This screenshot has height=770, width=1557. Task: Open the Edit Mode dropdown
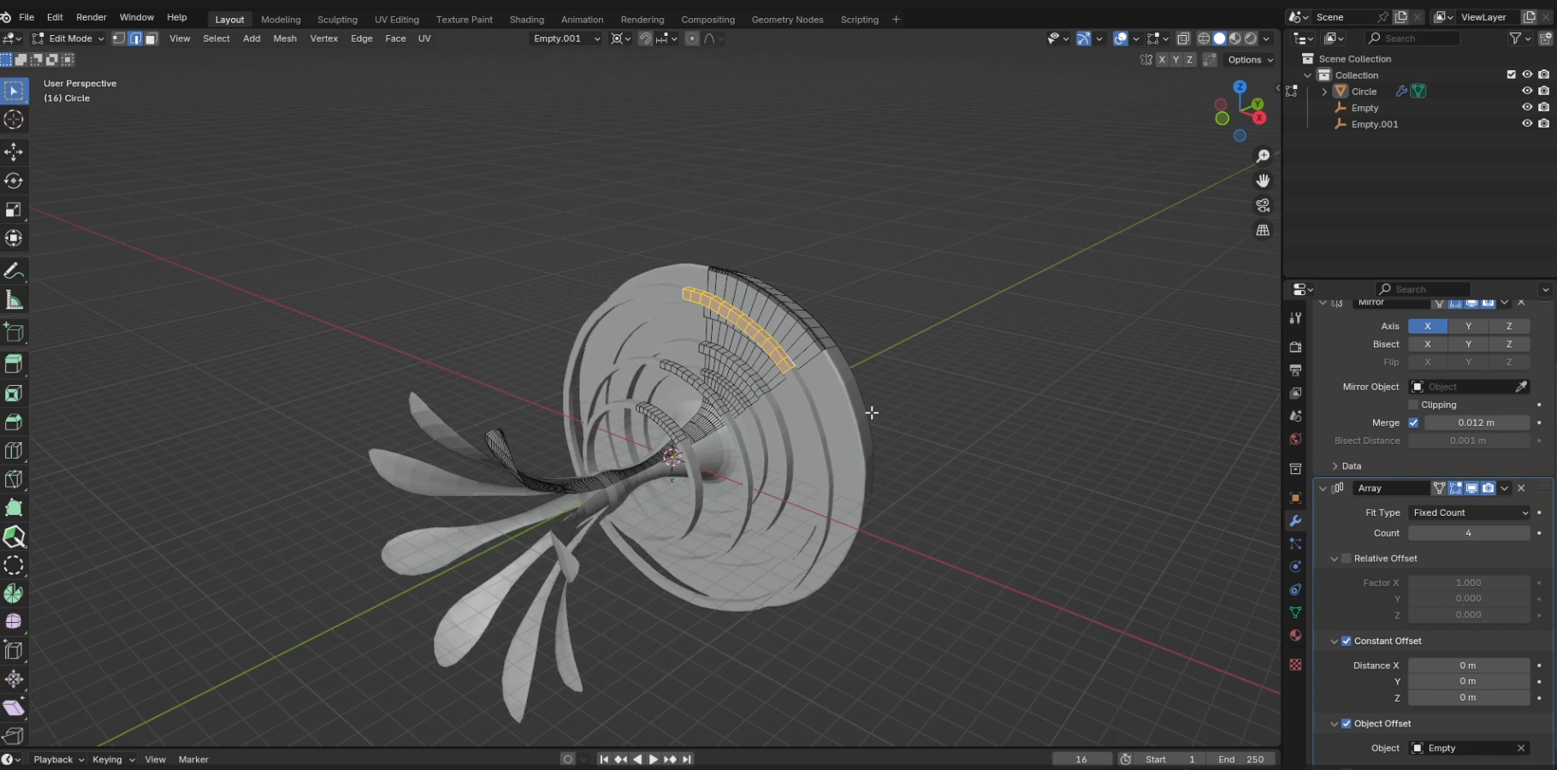click(68, 38)
